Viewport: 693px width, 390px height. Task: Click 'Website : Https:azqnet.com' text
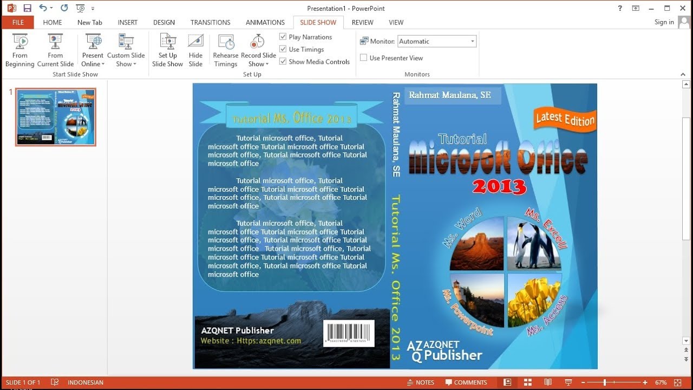251,341
